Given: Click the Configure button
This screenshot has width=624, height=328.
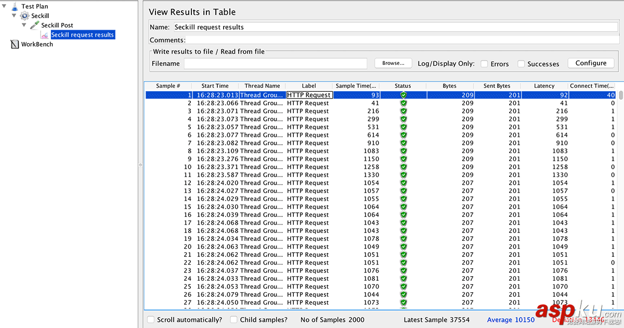Looking at the screenshot, I should [591, 63].
